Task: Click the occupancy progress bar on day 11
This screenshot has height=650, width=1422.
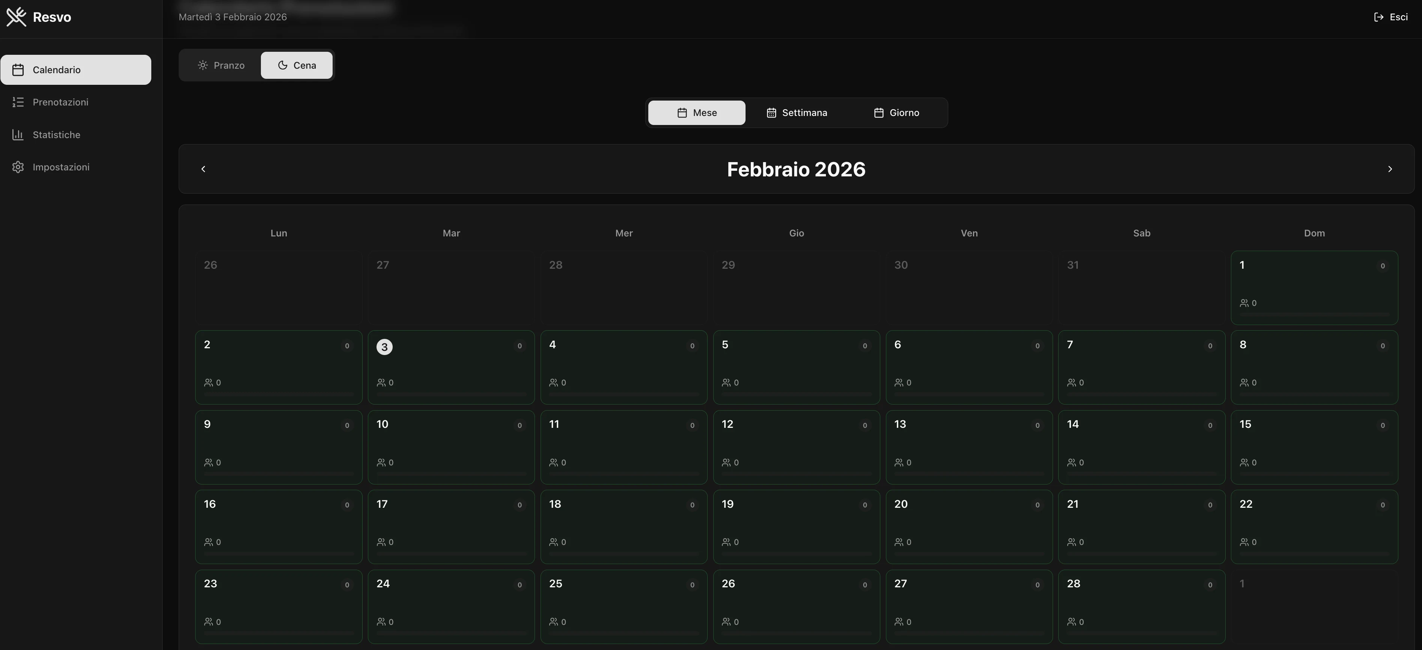Action: tap(623, 474)
